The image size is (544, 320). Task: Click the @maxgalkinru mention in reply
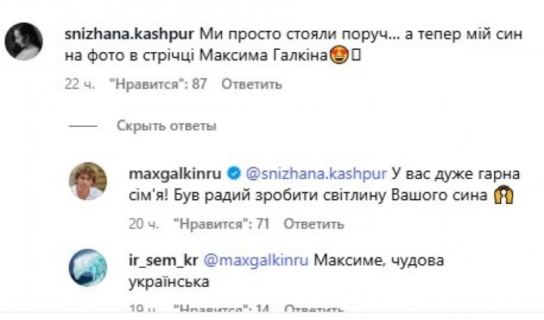(256, 260)
